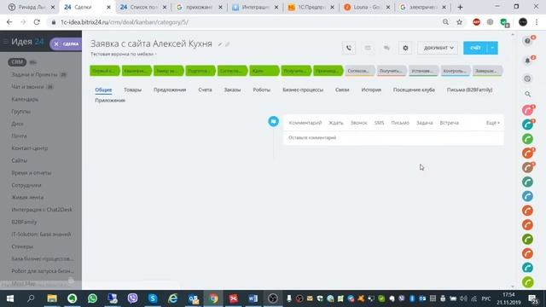The height and width of the screenshot is (307, 546).
Task: Open Календарь in left menu
Action: pyautogui.click(x=25, y=100)
